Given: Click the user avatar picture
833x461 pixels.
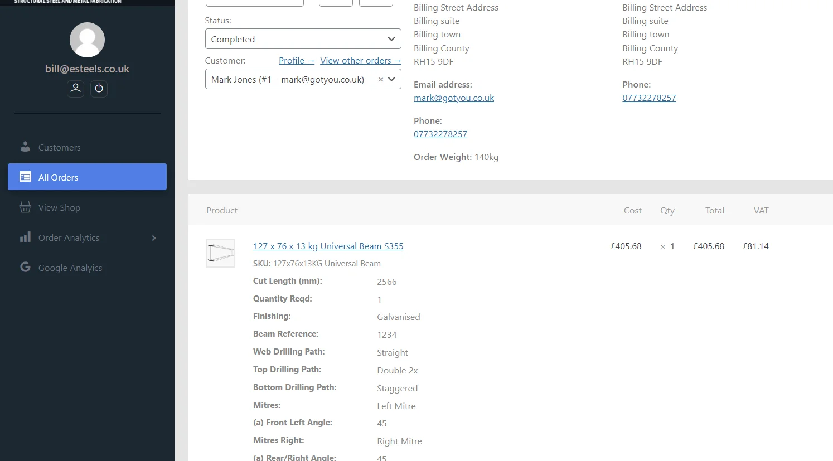Looking at the screenshot, I should click(x=87, y=40).
